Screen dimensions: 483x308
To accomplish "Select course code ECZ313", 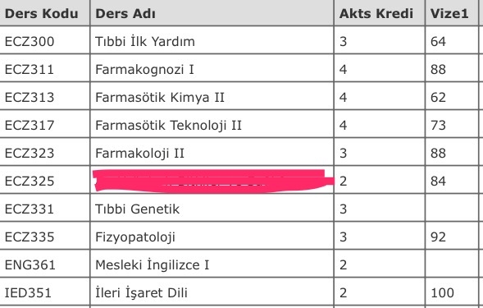I will click(x=30, y=97).
